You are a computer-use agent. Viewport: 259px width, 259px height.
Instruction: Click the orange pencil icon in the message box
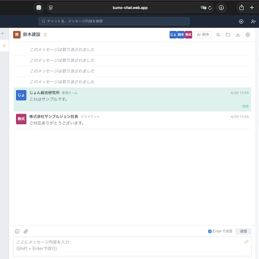(x=247, y=242)
